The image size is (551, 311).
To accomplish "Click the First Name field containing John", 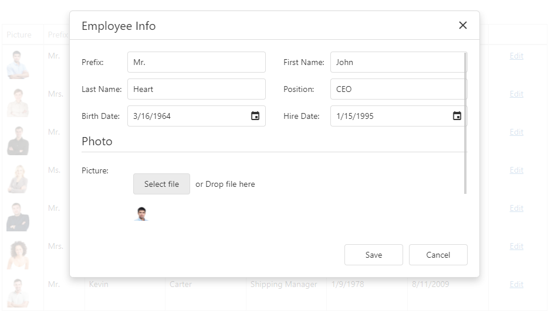I will coord(398,62).
